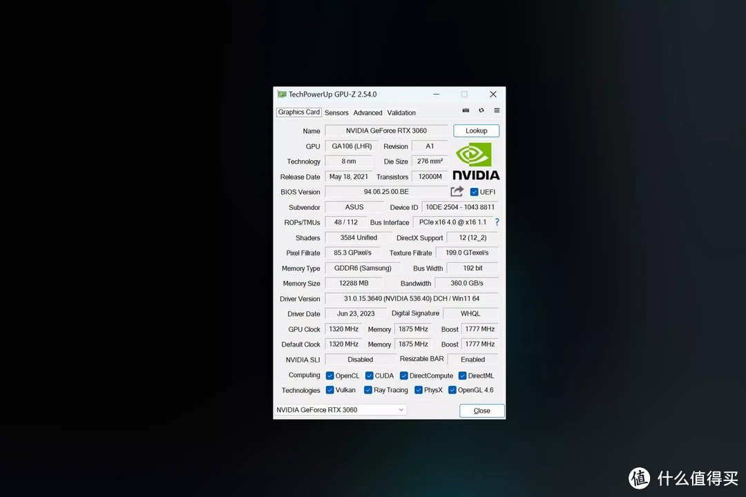Viewport: 746px width, 497px height.
Task: Toggle the OpenGL 4.6 checkbox
Action: click(x=452, y=390)
